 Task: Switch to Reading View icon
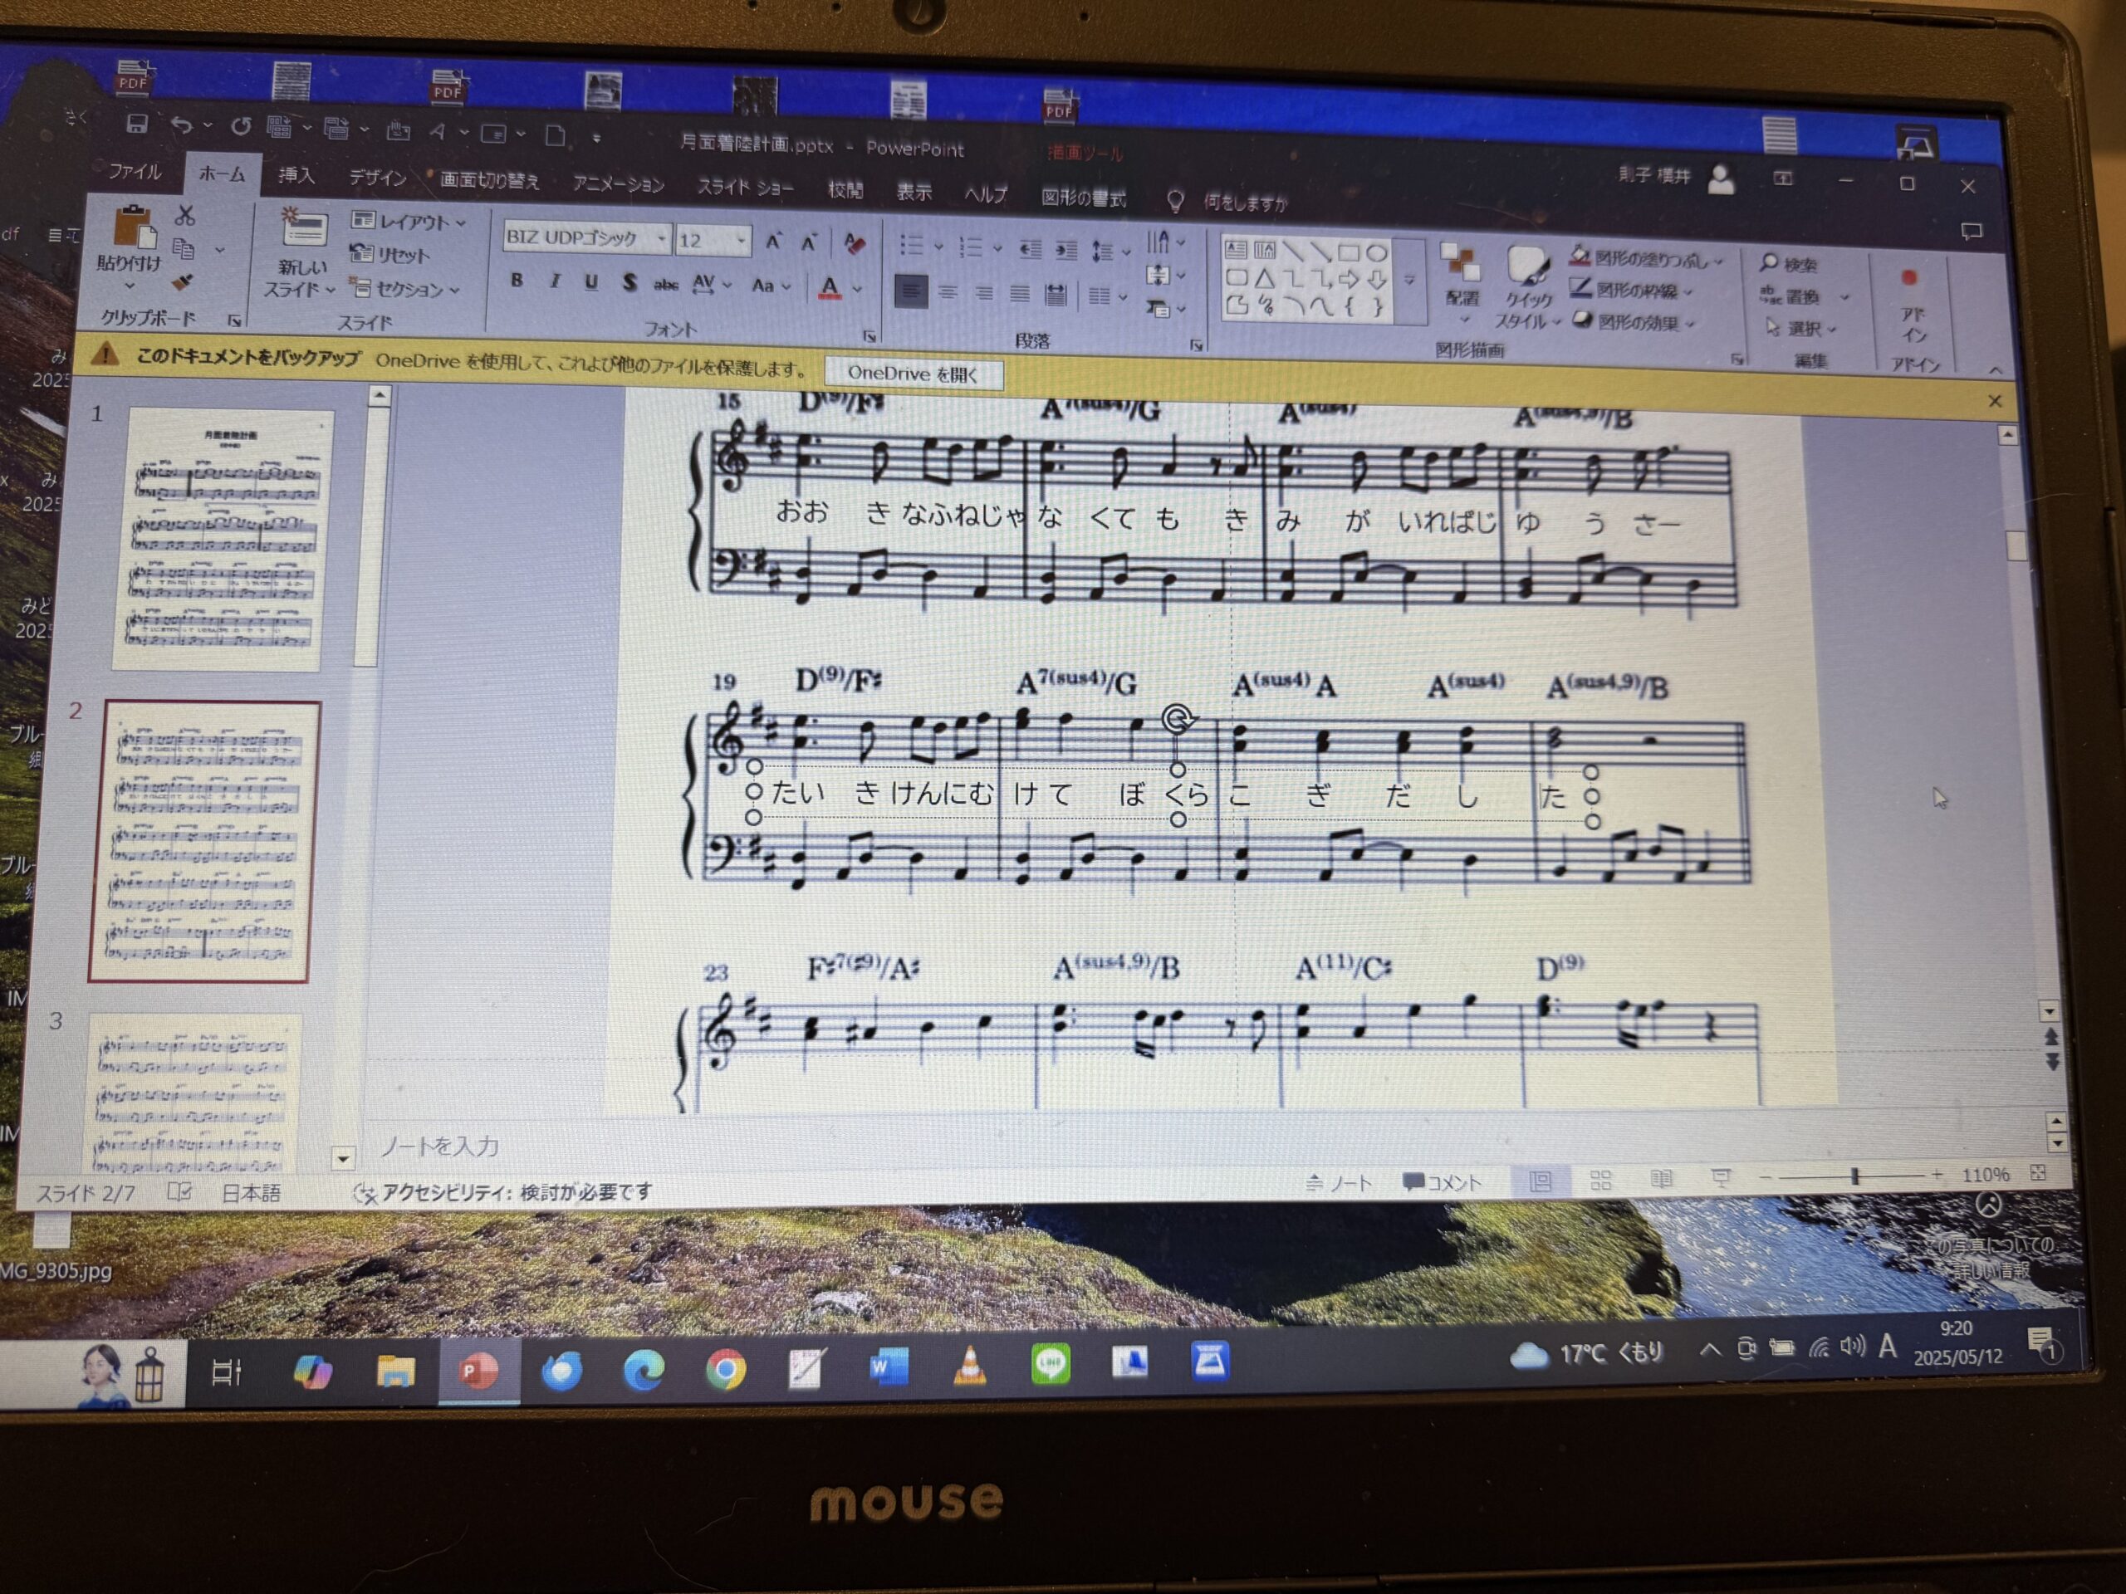click(x=1661, y=1179)
